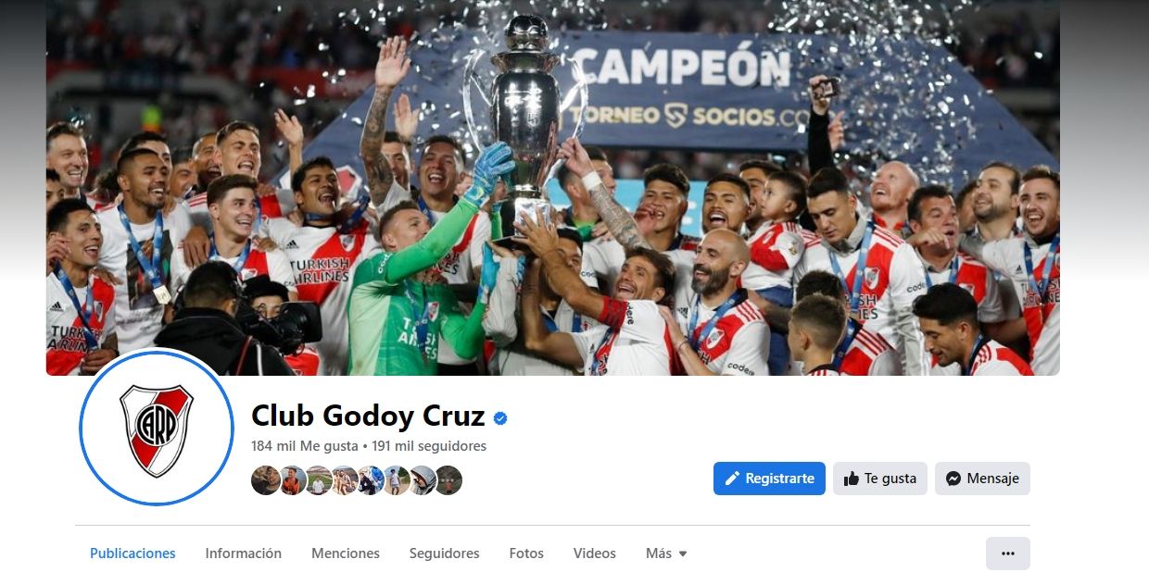1149x572 pixels.
Task: Open the Videos tab
Action: pyautogui.click(x=595, y=553)
